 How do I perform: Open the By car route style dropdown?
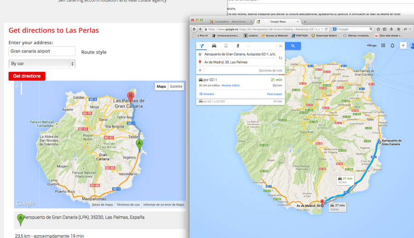coord(42,63)
